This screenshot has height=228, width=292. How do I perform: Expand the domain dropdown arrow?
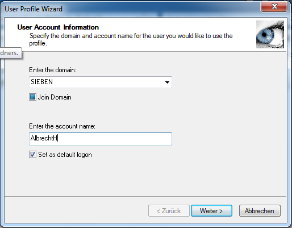(167, 82)
